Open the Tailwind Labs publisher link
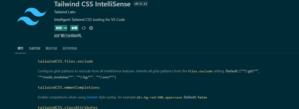 click(x=63, y=12)
